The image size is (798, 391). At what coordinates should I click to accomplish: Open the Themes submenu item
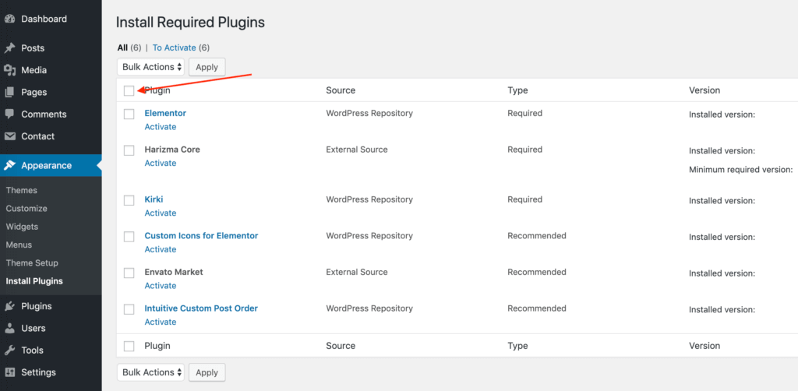(x=22, y=190)
